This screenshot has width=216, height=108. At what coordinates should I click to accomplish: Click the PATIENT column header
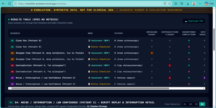click(x=119, y=33)
